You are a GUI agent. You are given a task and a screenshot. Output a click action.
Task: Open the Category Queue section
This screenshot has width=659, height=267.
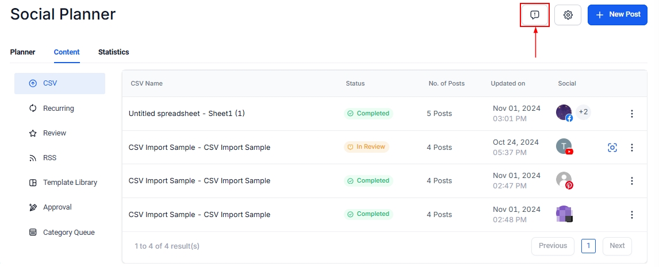click(x=68, y=233)
